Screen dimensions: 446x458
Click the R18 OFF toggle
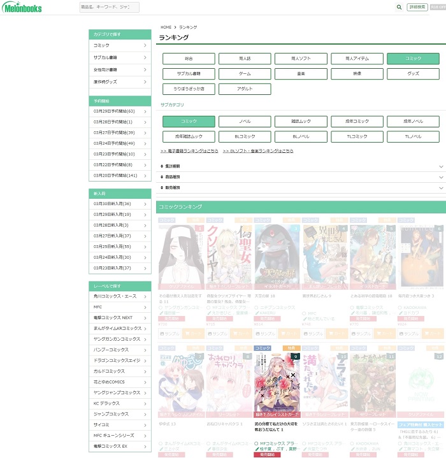pyautogui.click(x=438, y=7)
